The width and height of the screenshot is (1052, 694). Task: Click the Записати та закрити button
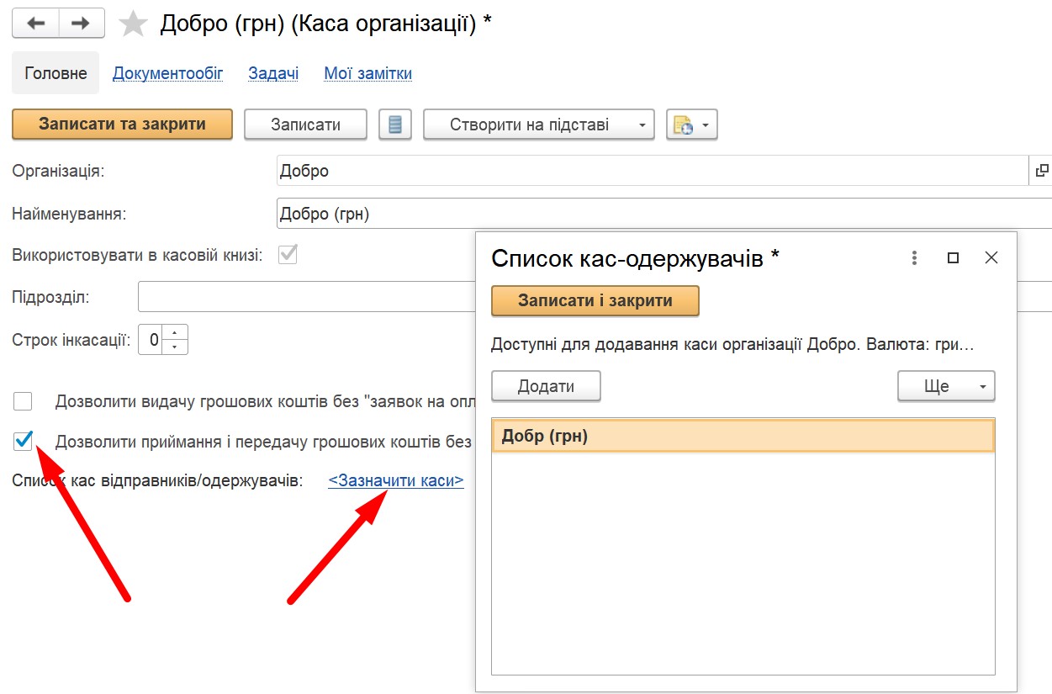[x=122, y=124]
